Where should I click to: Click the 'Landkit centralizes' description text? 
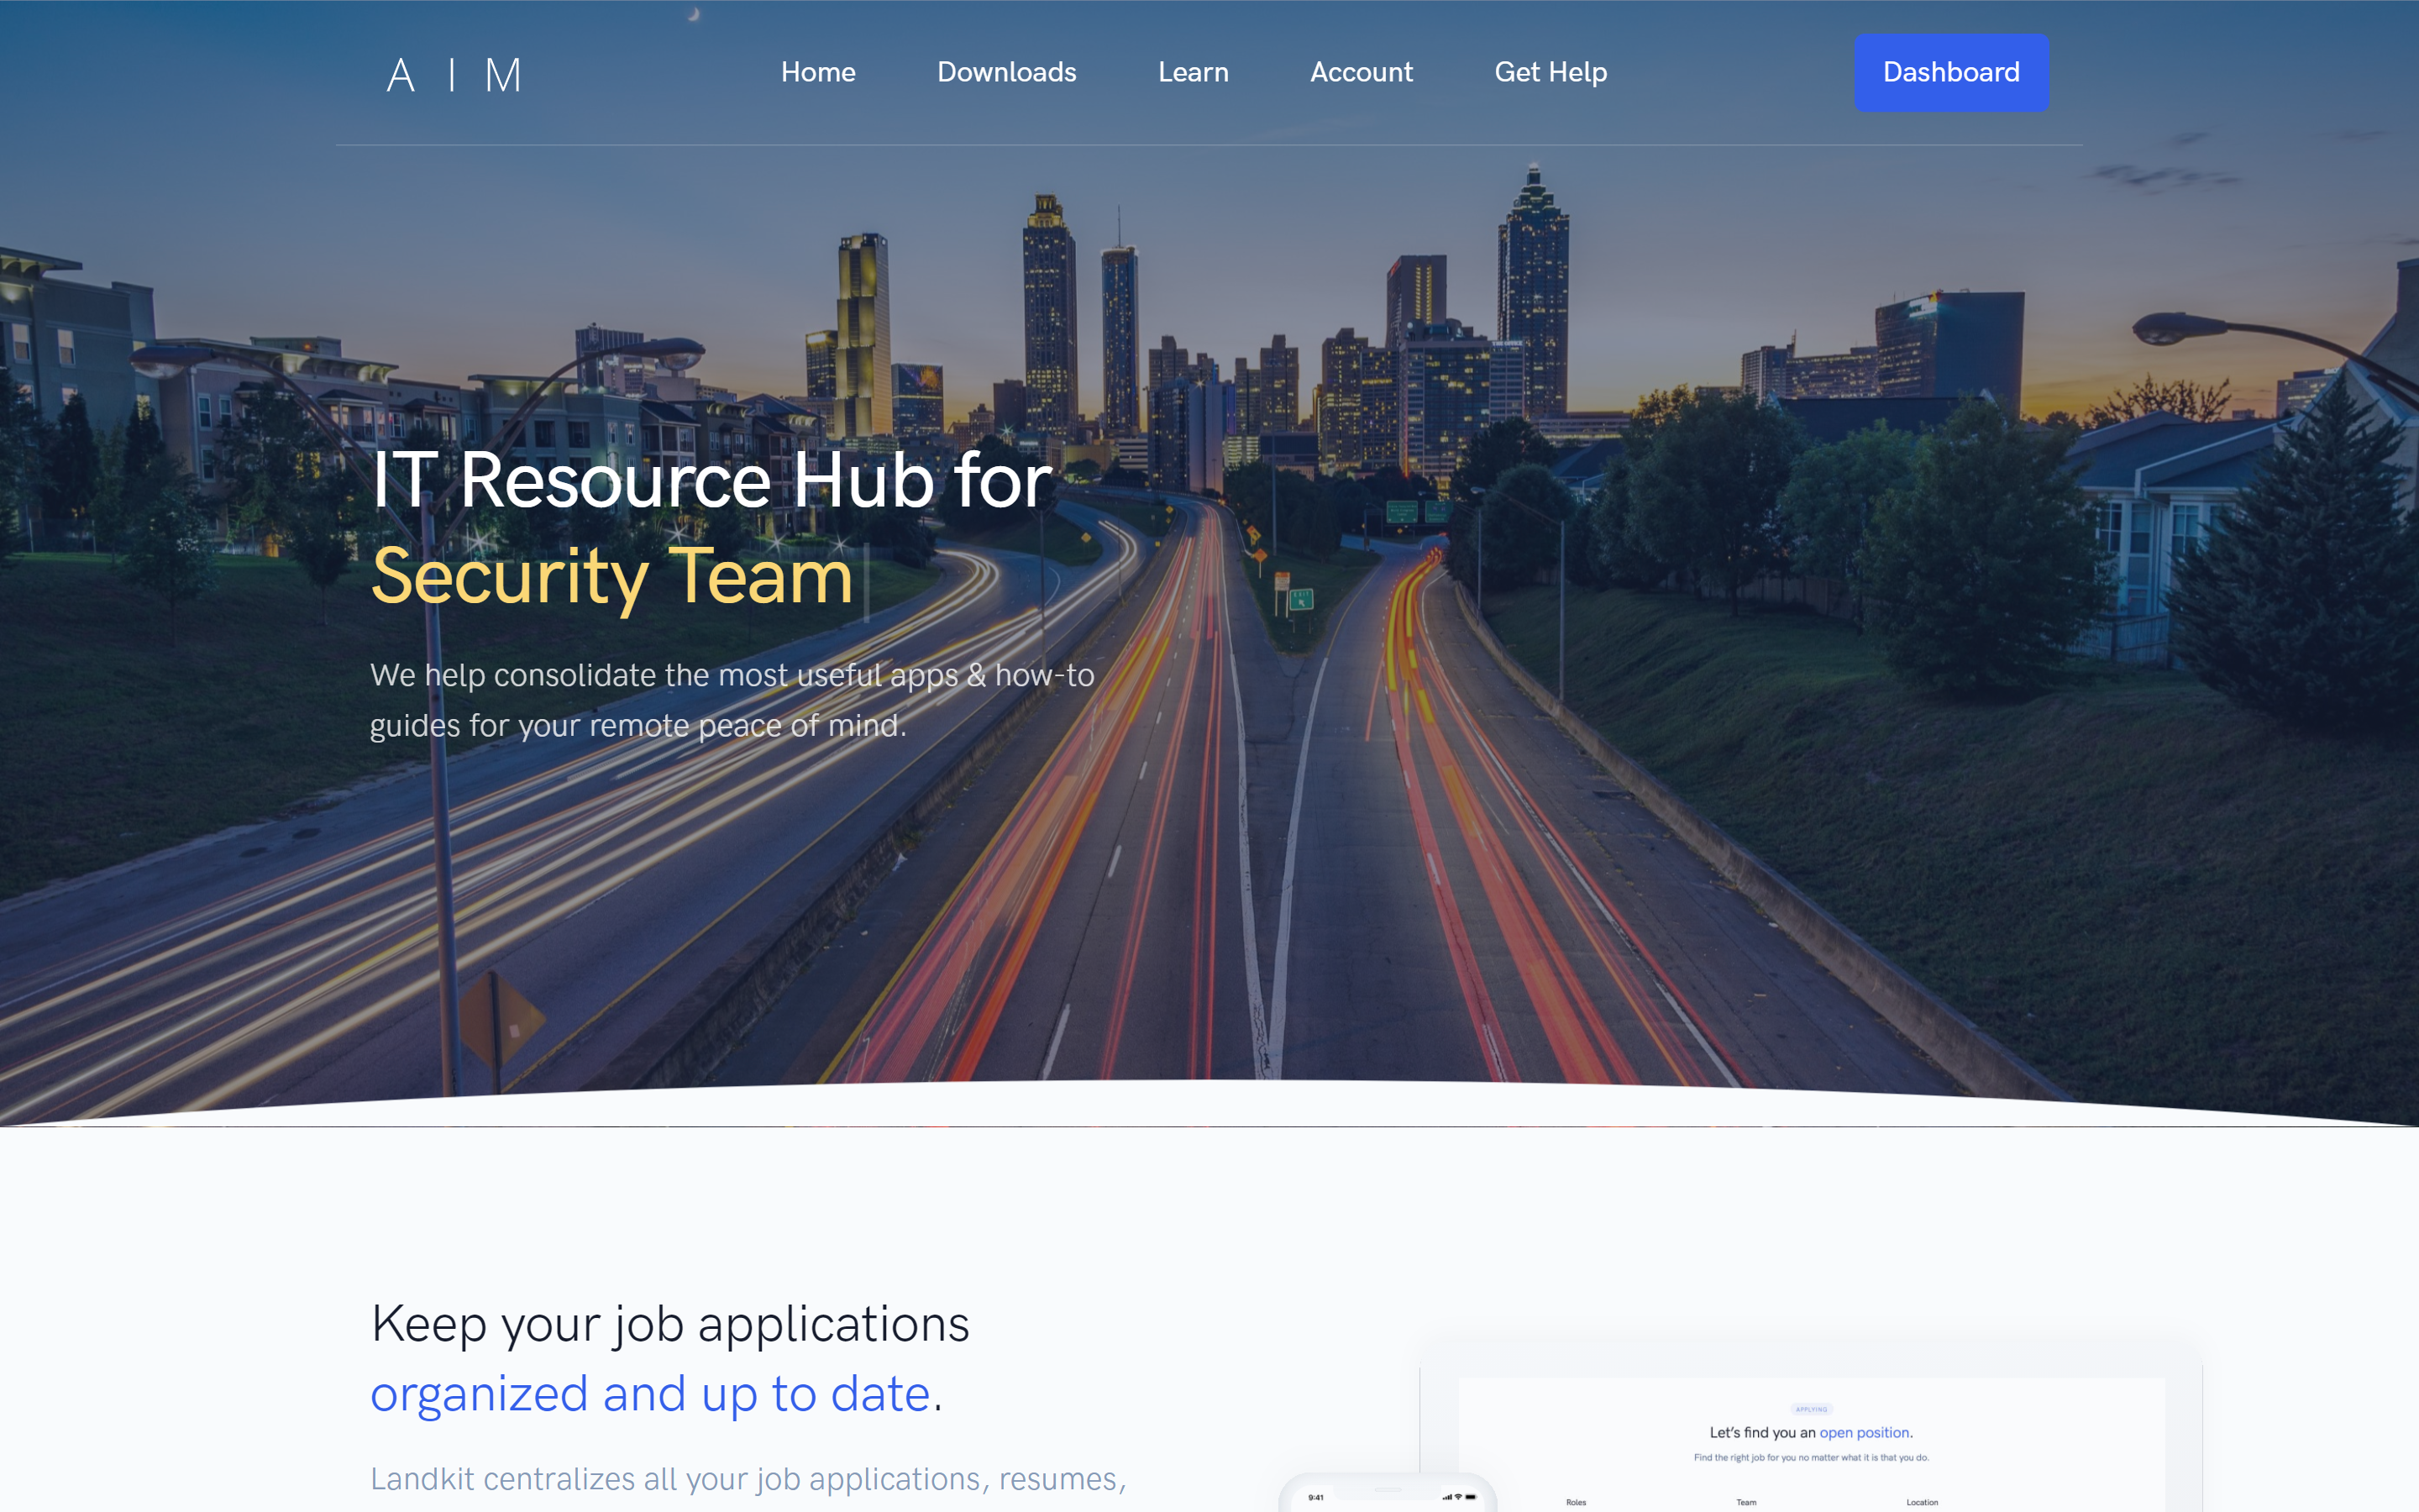(x=748, y=1478)
